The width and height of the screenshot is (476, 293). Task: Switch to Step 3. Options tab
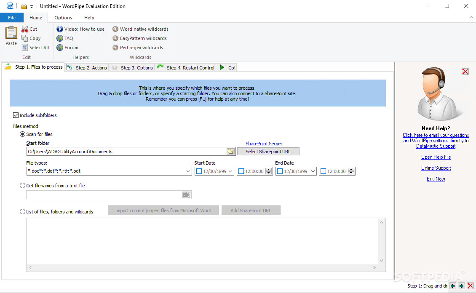(132, 68)
